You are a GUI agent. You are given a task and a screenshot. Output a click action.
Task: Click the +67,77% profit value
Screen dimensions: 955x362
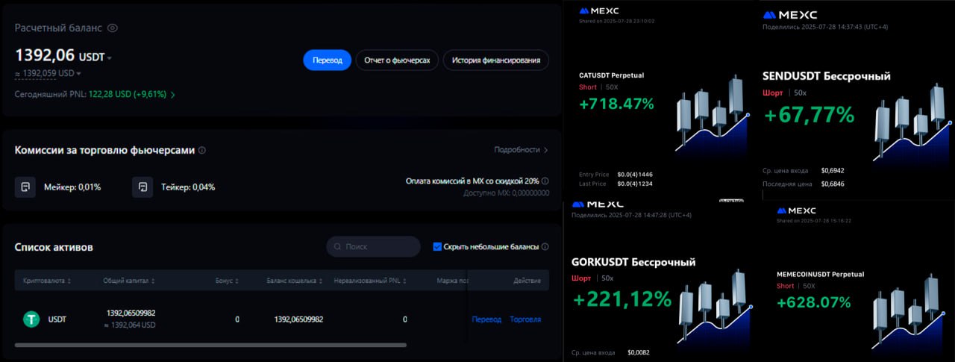click(x=809, y=114)
